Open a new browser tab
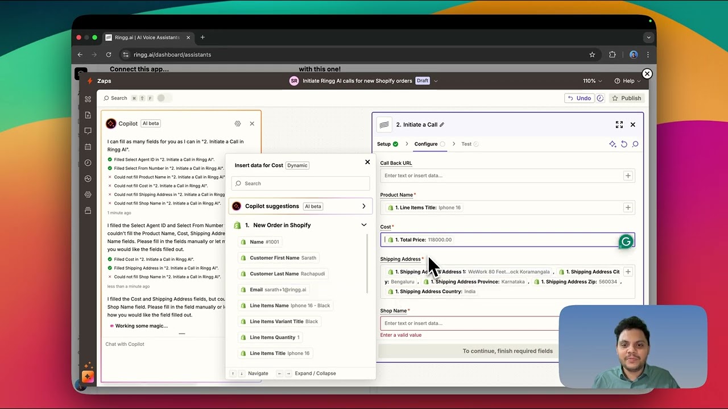The image size is (728, 409). 202,37
